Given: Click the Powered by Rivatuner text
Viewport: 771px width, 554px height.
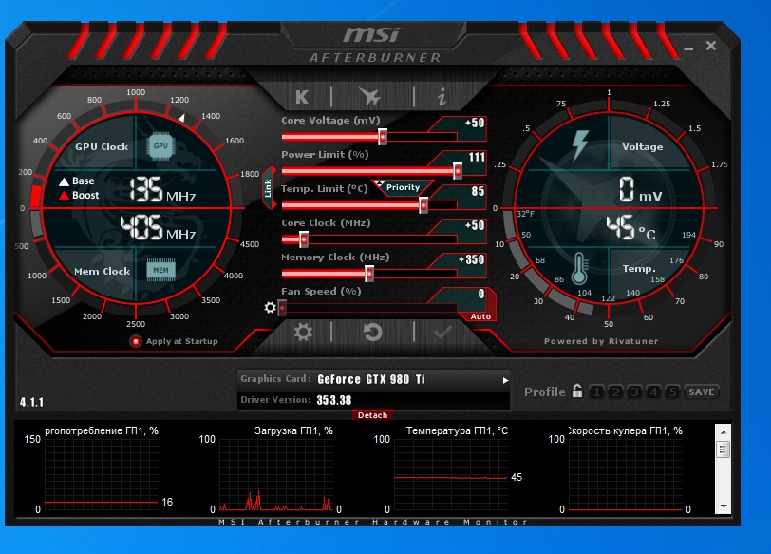Looking at the screenshot, I should tap(601, 341).
